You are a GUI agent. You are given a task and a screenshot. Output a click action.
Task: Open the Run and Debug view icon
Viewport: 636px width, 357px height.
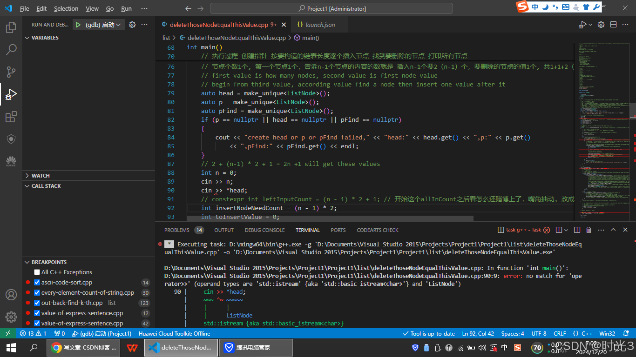11,94
